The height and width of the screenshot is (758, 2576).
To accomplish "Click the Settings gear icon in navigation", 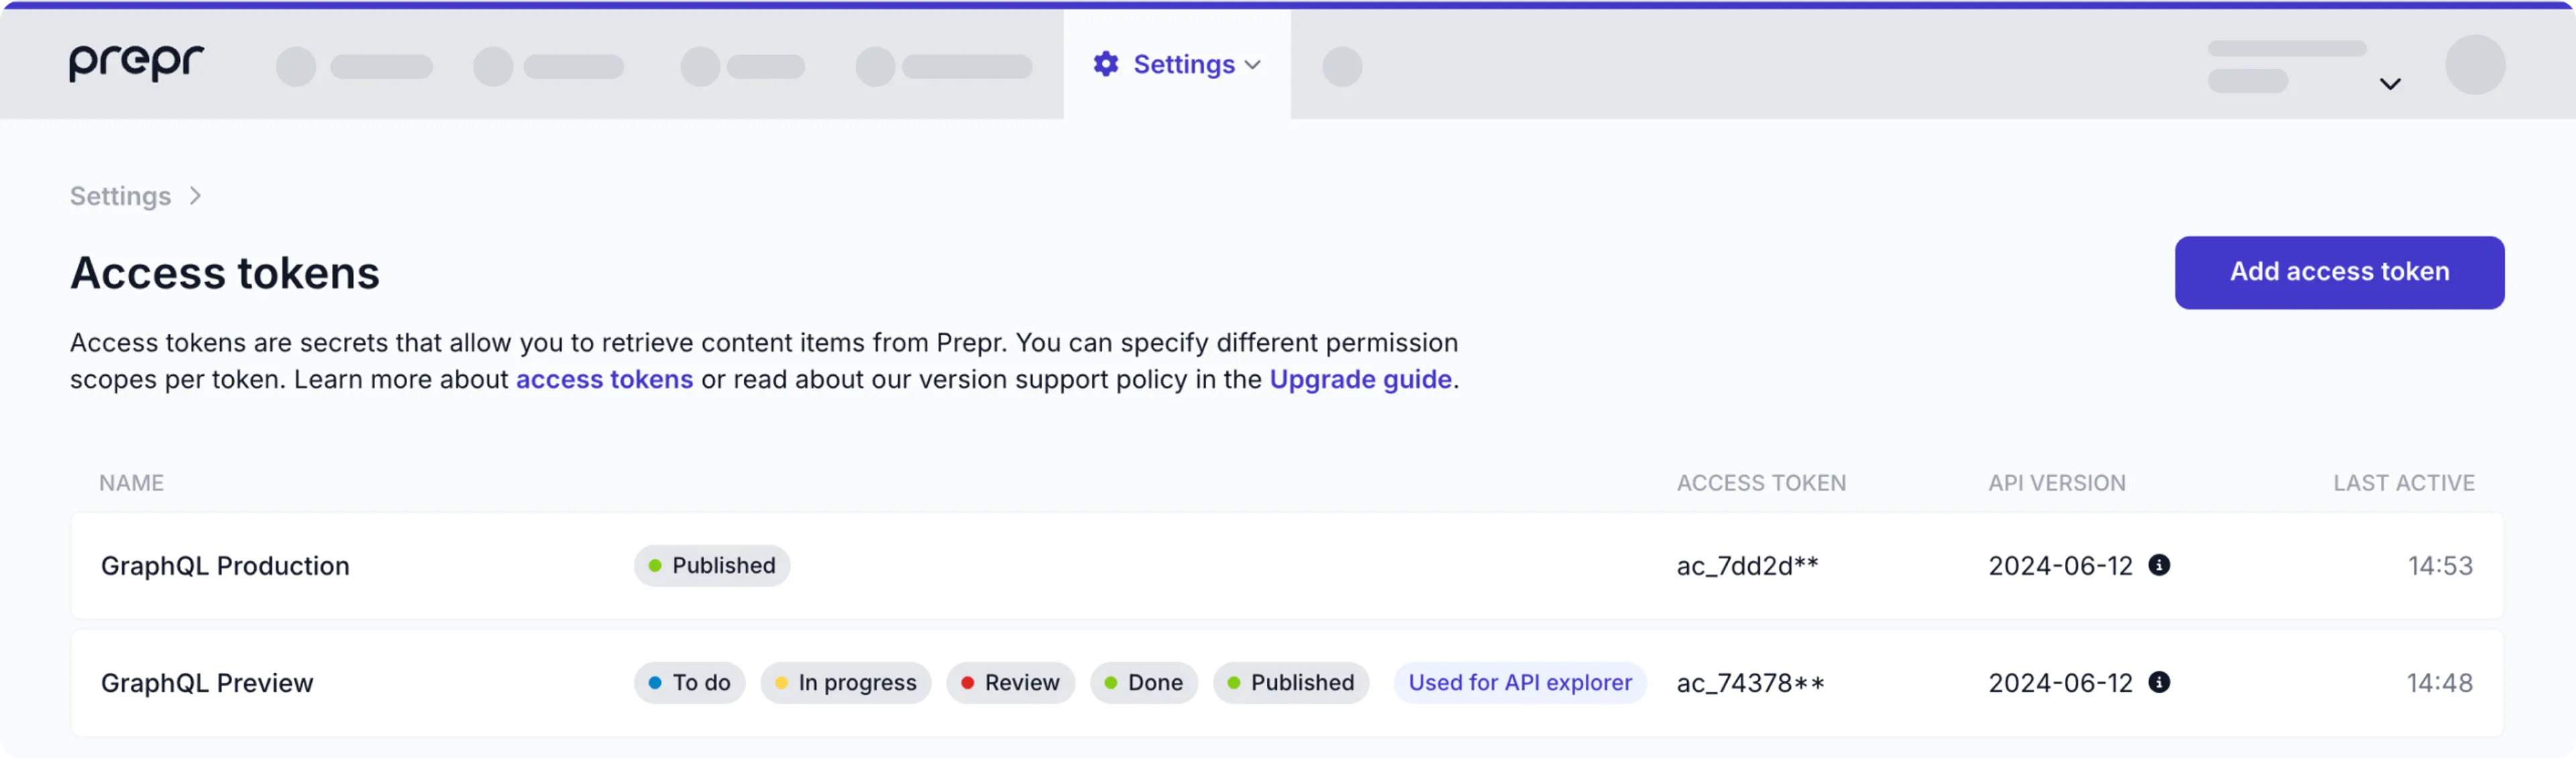I will (x=1105, y=64).
